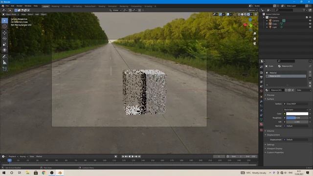Toggle rendered viewport shading mode

coord(248,14)
